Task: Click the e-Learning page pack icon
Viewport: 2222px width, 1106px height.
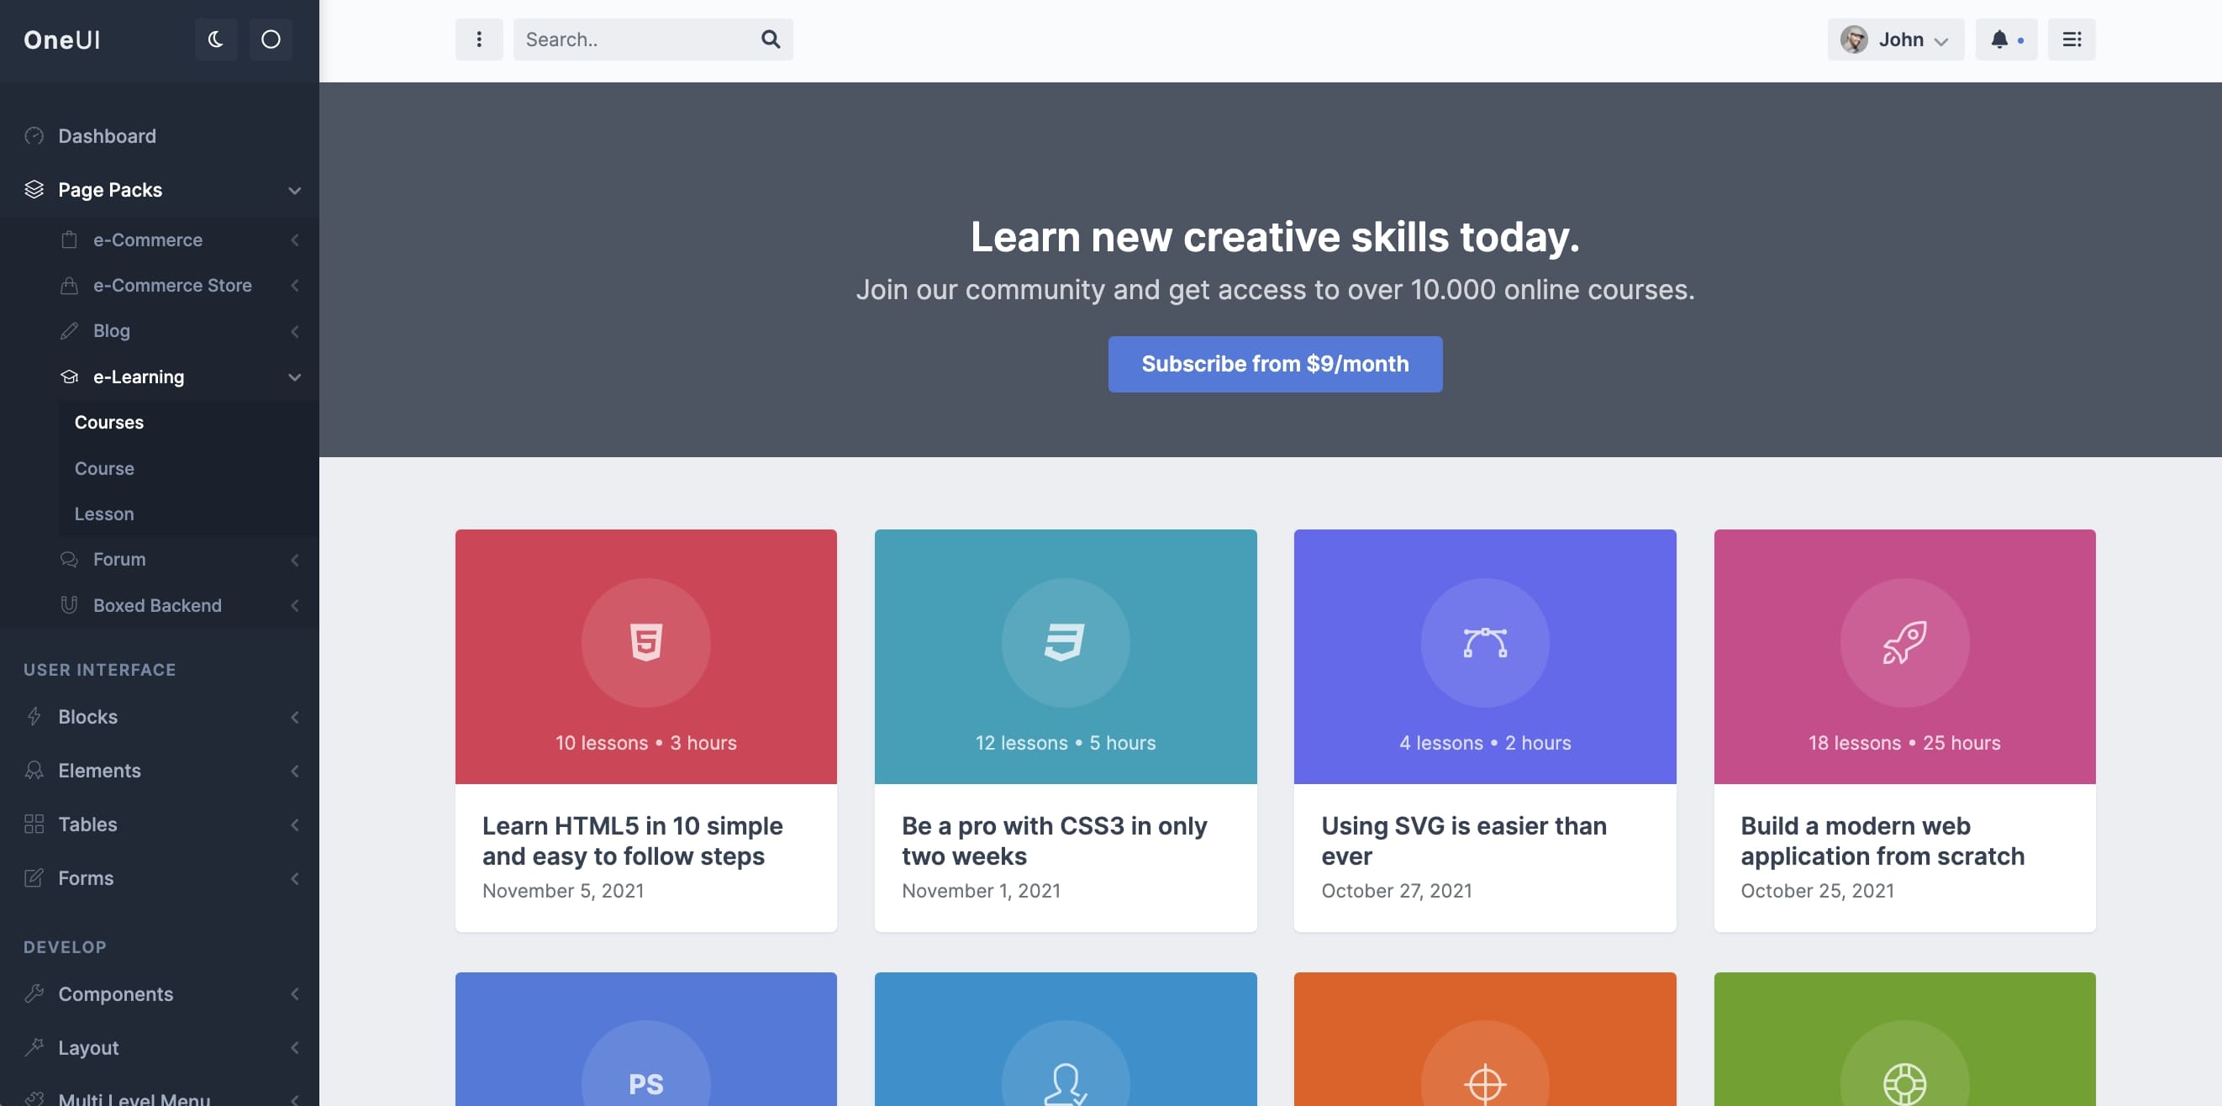Action: point(68,376)
